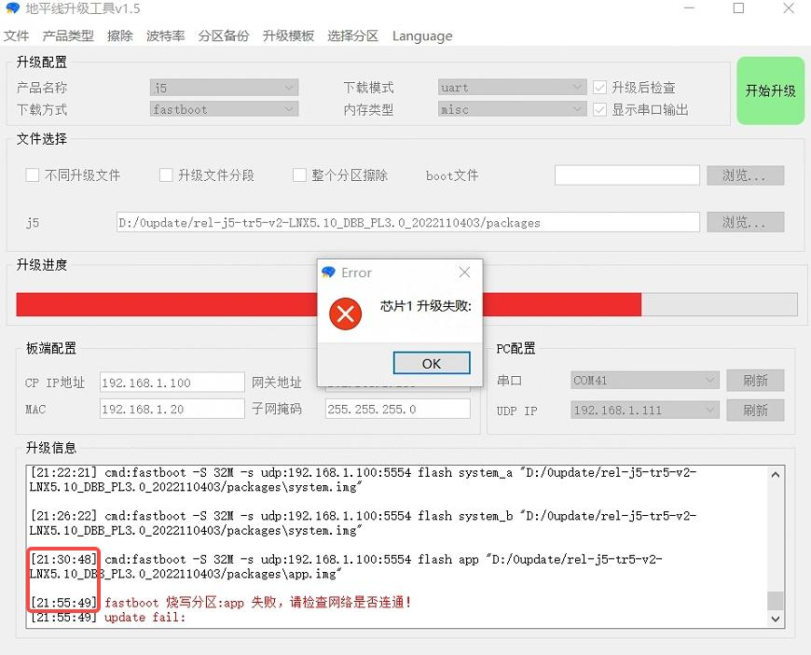Click the Error dialog title icon

click(328, 272)
